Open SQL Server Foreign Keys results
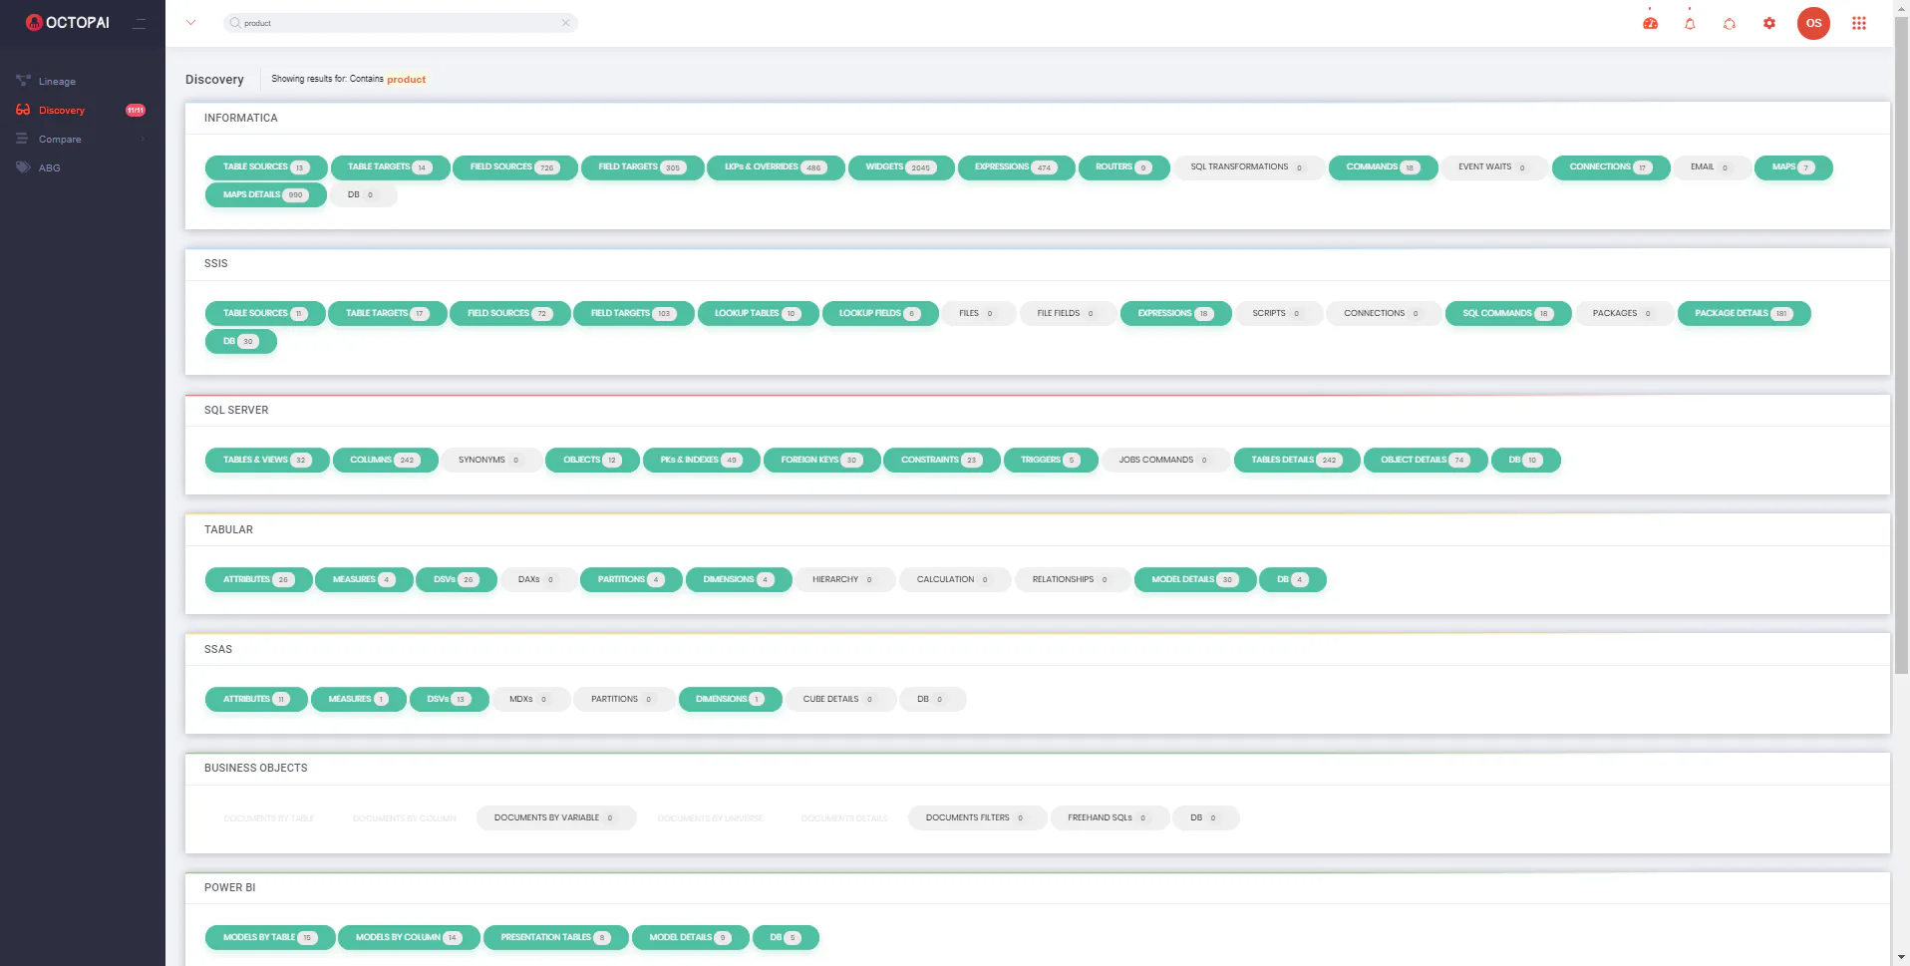 pos(822,461)
